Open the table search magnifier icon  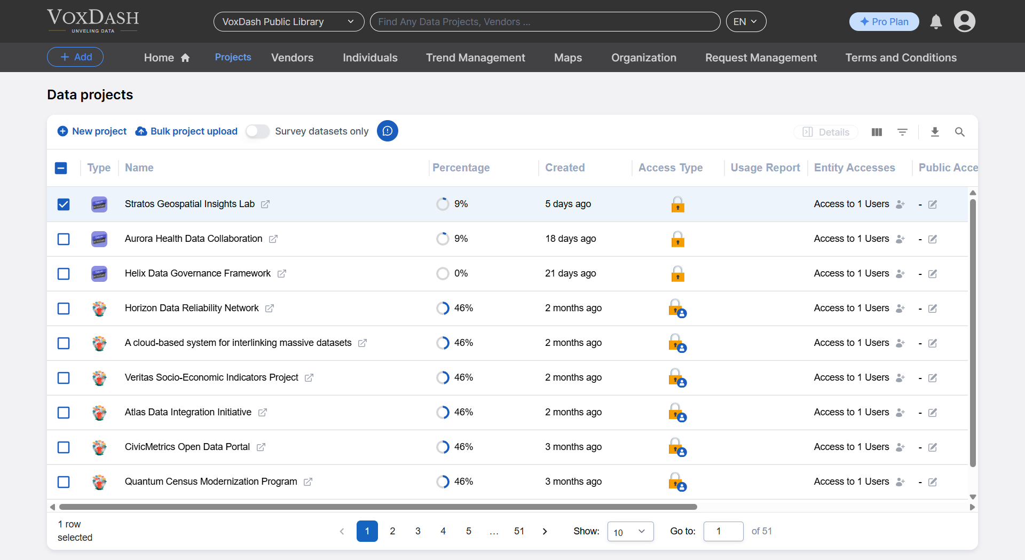pos(959,132)
